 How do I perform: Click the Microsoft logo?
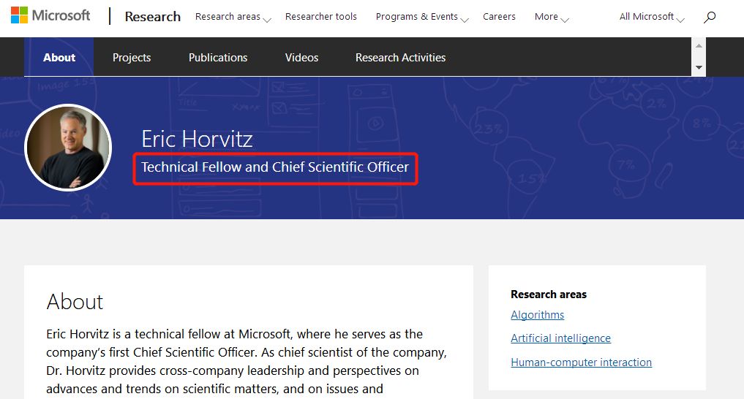pos(50,15)
